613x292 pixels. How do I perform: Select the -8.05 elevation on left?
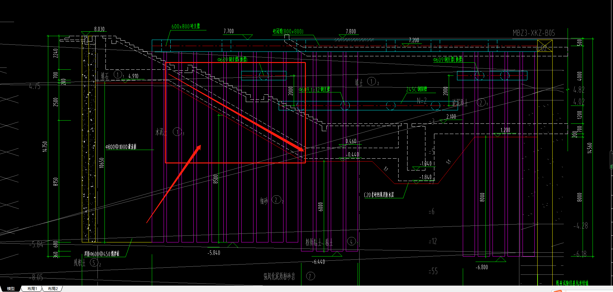click(36, 277)
